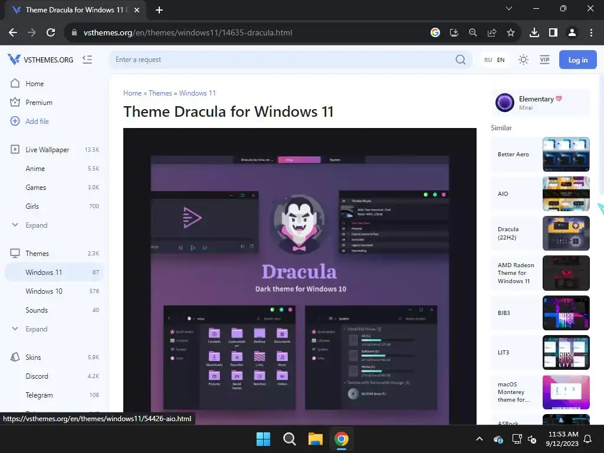
Task: Open AMD Radeon Theme for Windows 11
Action: coord(540,273)
